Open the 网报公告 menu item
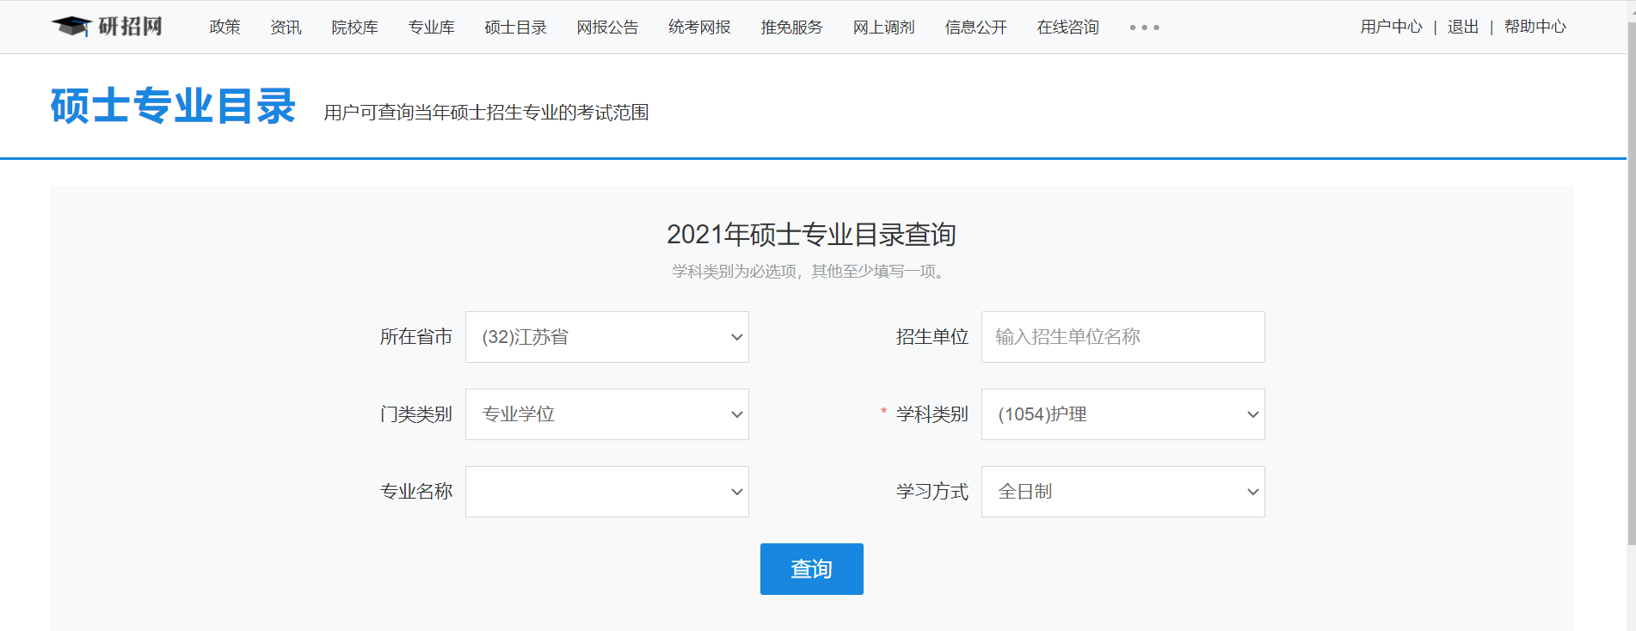The image size is (1636, 631). tap(607, 28)
